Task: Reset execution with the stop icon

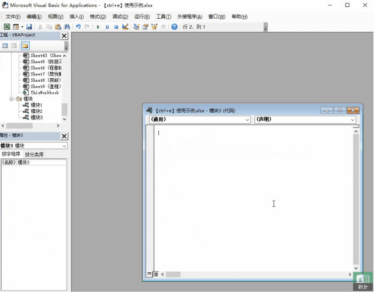Action: click(x=116, y=27)
